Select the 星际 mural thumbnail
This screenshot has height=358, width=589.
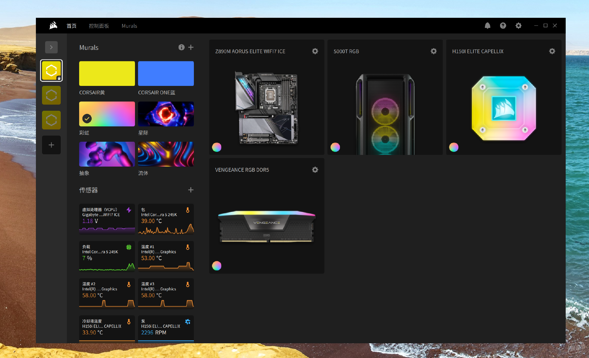pyautogui.click(x=166, y=114)
